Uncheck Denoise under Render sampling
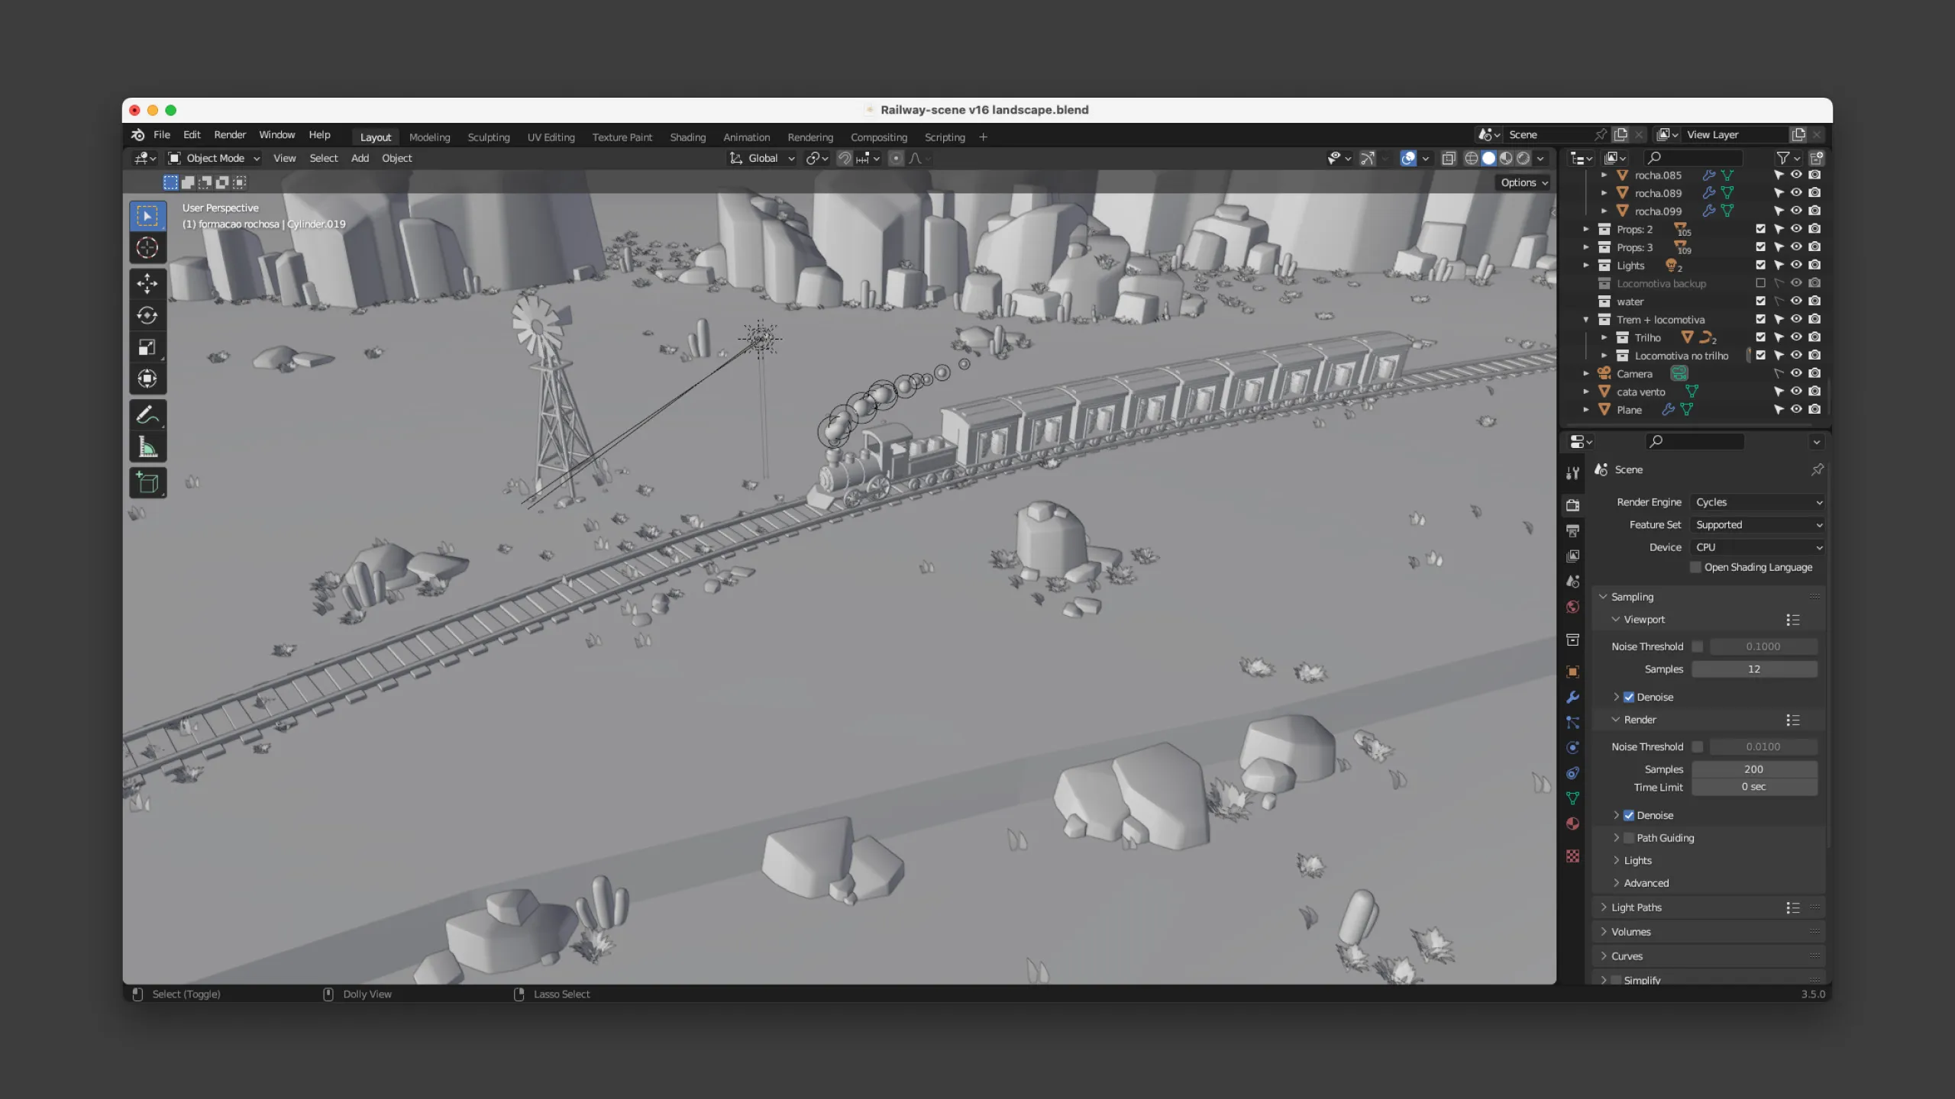The image size is (1955, 1099). 1629,815
